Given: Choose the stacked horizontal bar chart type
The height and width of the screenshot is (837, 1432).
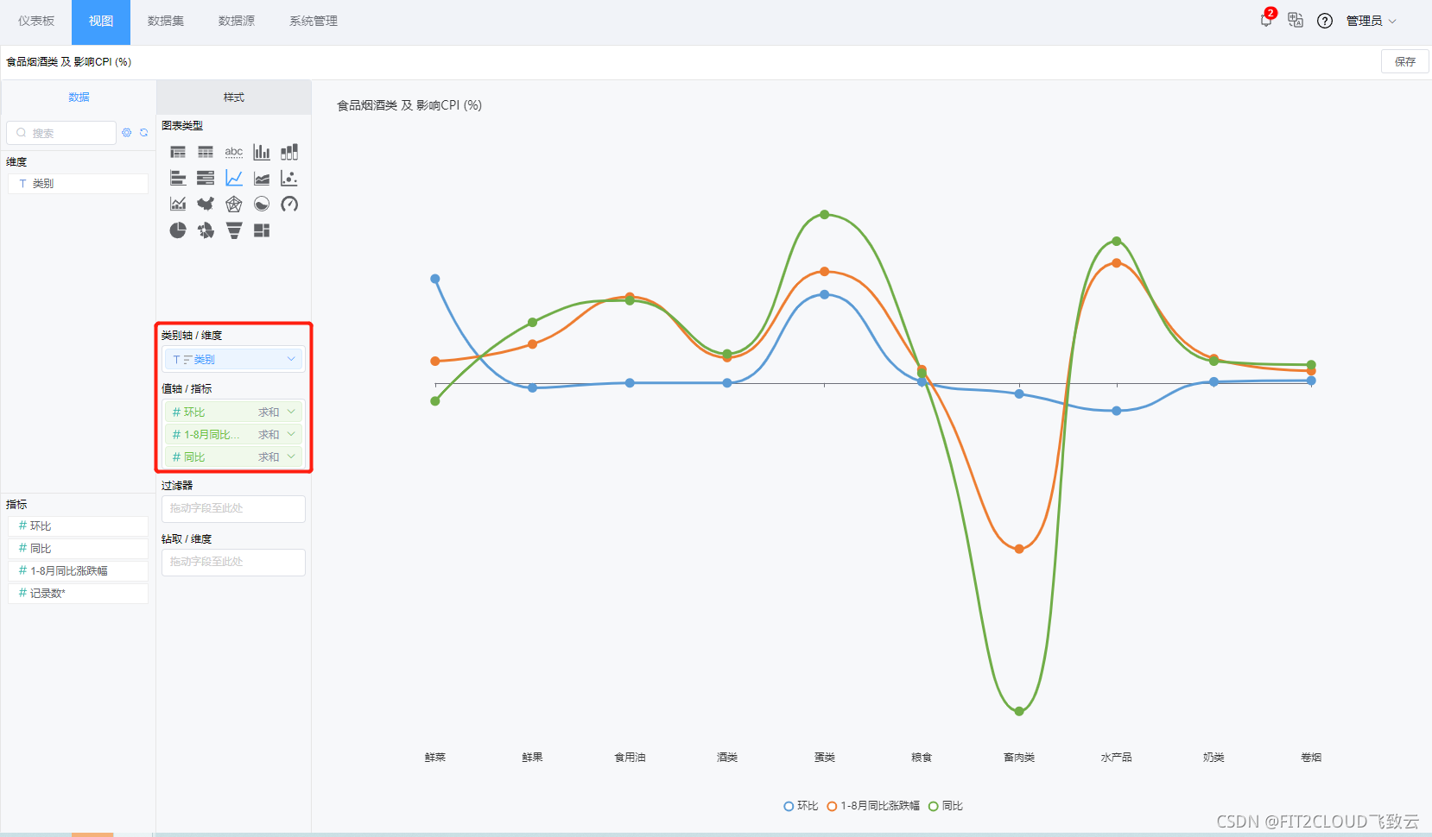Looking at the screenshot, I should pos(206,178).
